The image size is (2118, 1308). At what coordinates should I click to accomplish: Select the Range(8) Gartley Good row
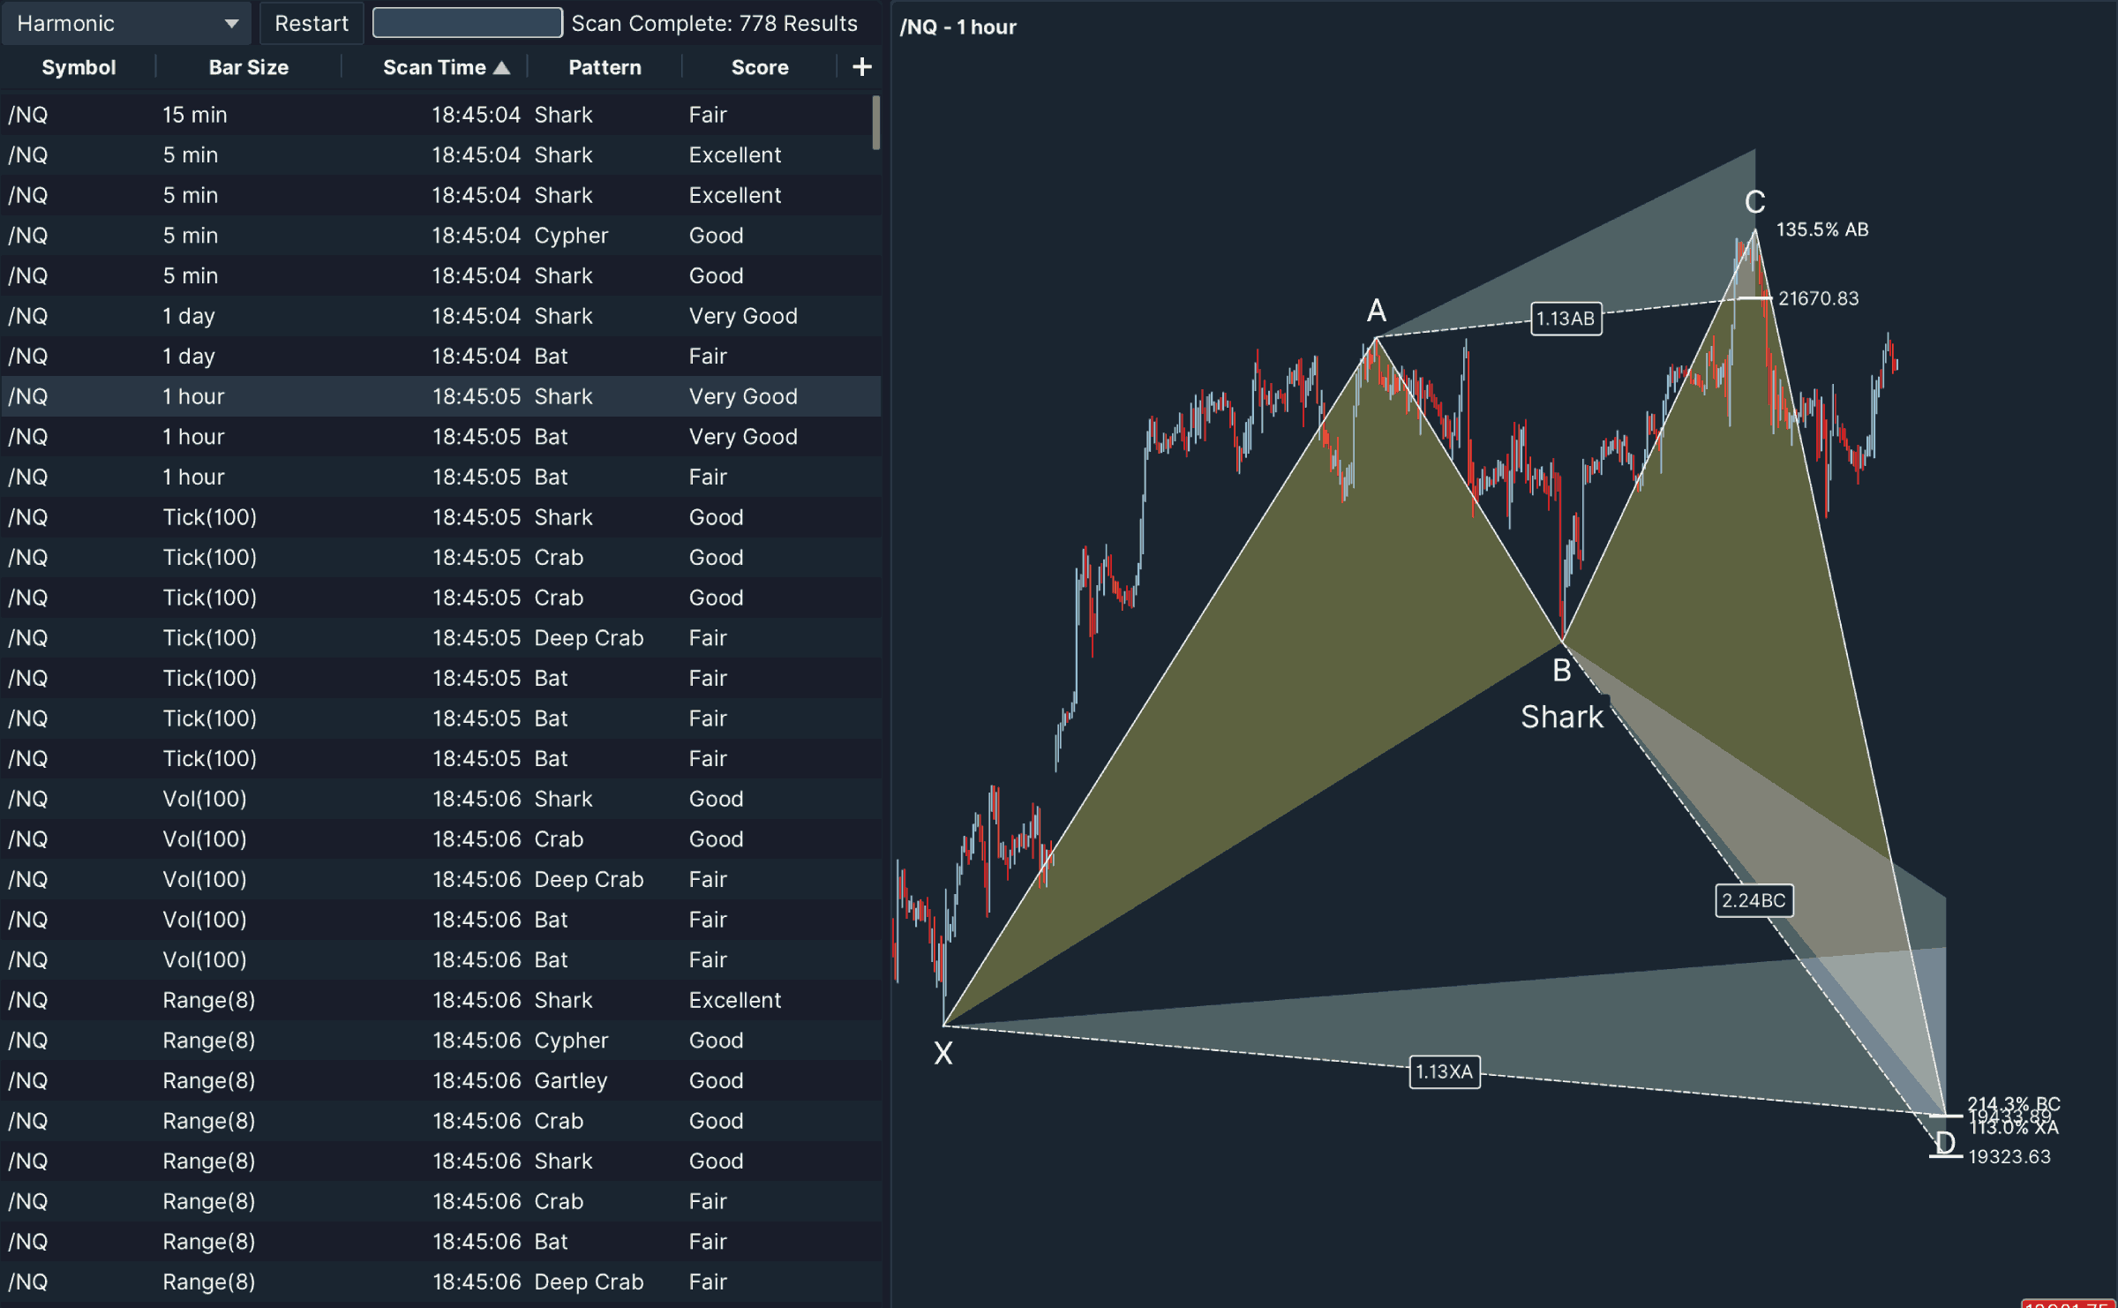439,1080
